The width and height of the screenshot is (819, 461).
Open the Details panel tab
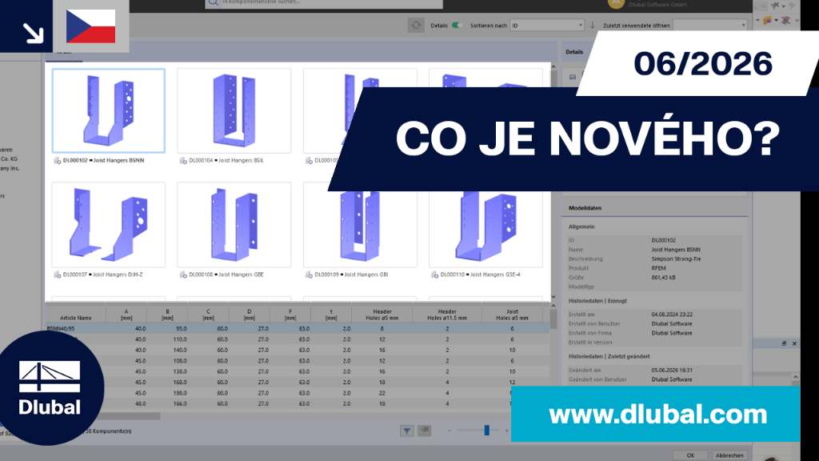click(574, 52)
